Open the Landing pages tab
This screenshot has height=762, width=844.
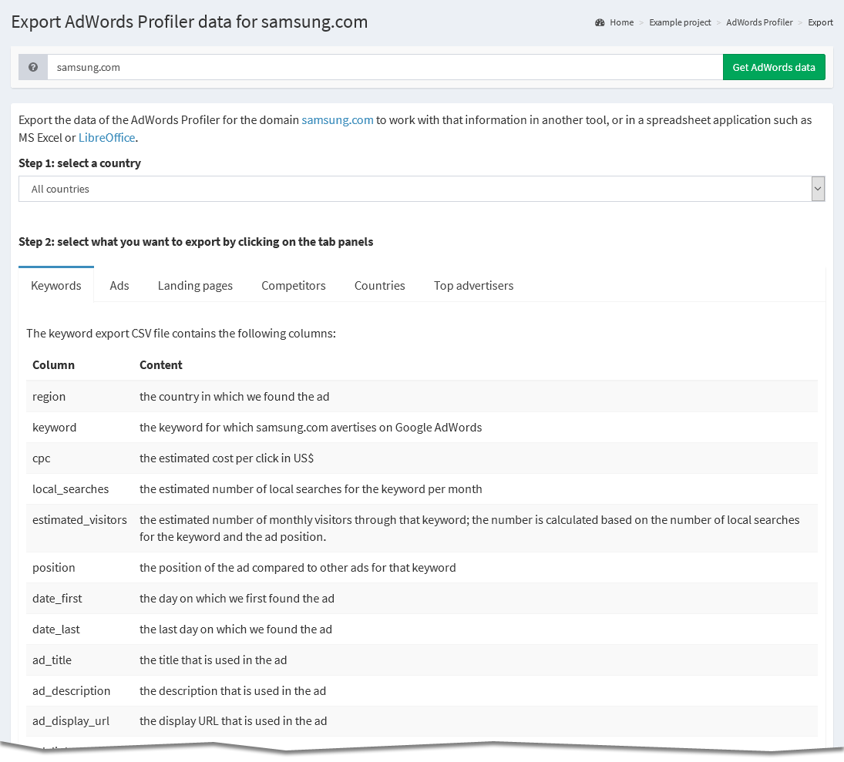click(195, 285)
